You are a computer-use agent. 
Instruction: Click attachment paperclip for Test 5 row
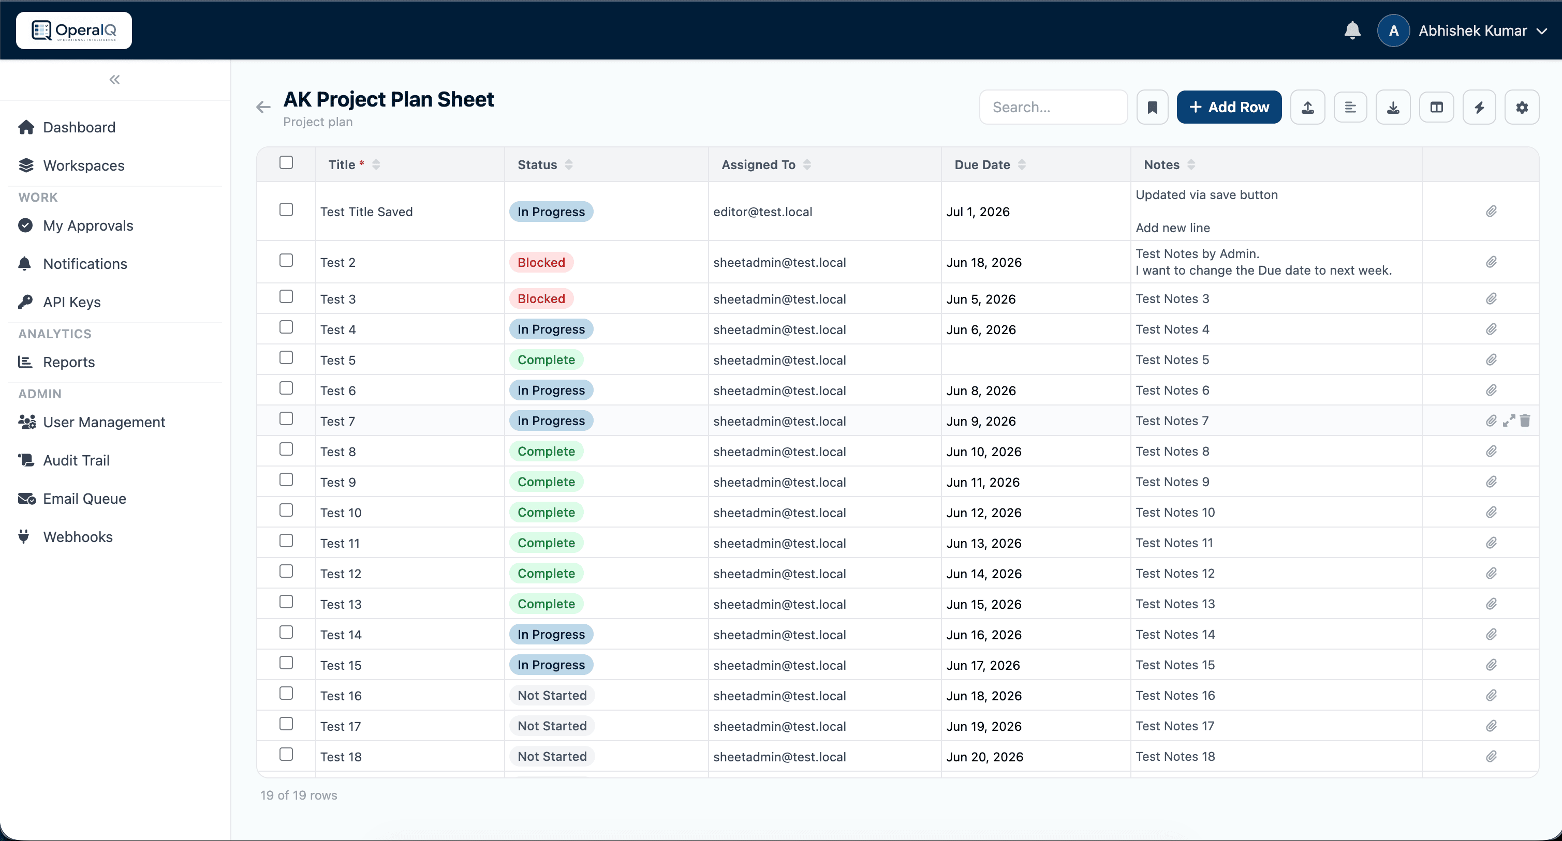tap(1491, 360)
